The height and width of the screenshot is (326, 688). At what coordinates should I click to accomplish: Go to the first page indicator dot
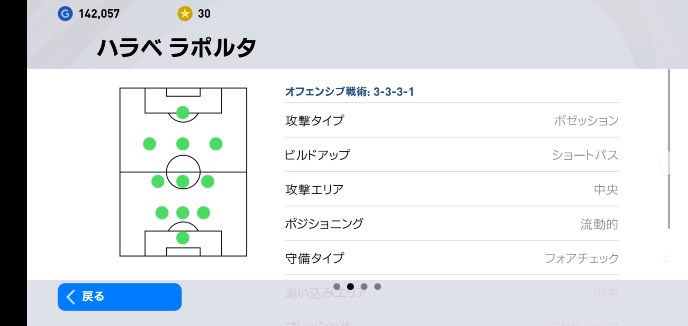337,286
